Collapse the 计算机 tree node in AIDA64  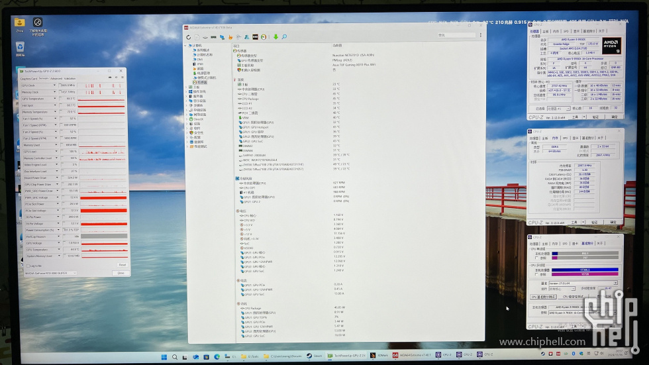click(x=185, y=46)
